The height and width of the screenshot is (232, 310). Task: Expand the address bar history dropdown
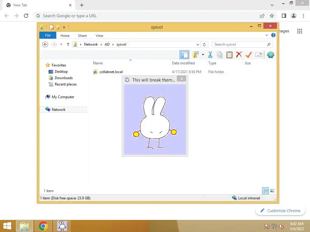tap(197, 45)
